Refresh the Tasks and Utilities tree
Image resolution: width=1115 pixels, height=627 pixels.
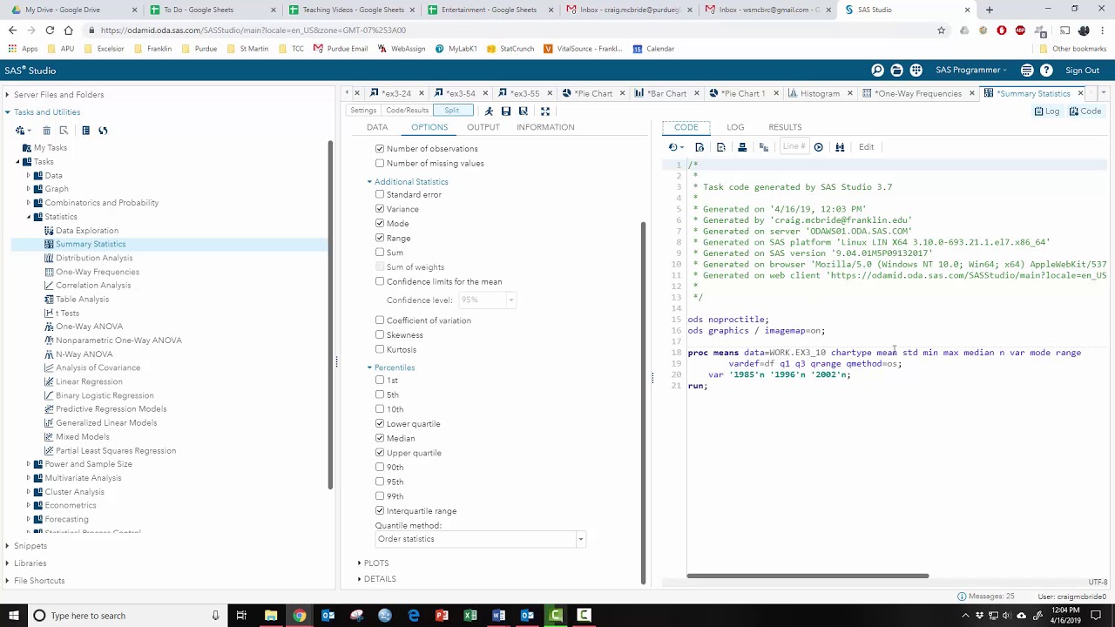pos(103,131)
